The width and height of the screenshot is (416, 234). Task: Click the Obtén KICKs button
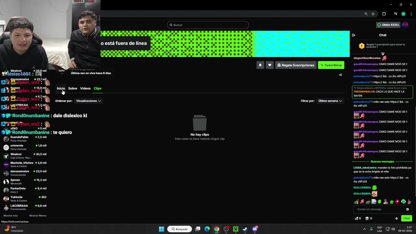pyautogui.click(x=388, y=25)
